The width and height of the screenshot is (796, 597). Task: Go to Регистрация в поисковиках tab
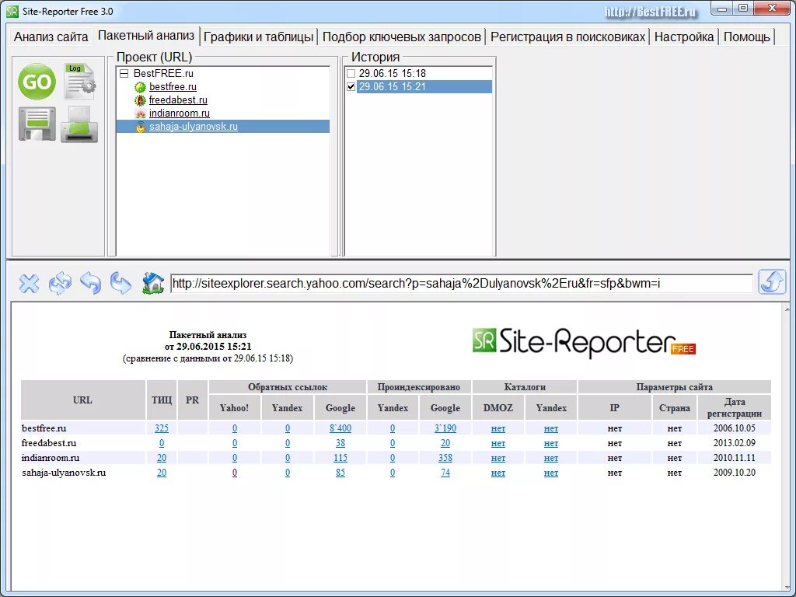coord(567,37)
